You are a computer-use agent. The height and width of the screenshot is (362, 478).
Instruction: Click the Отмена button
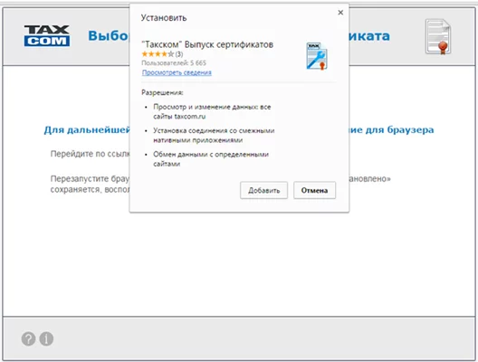(315, 190)
